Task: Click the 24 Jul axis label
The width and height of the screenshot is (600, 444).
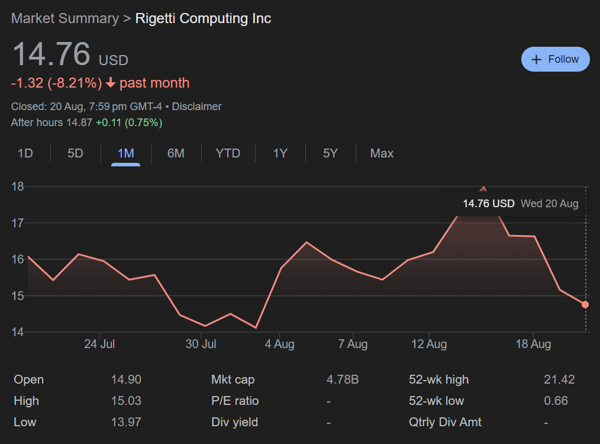Action: pyautogui.click(x=99, y=344)
